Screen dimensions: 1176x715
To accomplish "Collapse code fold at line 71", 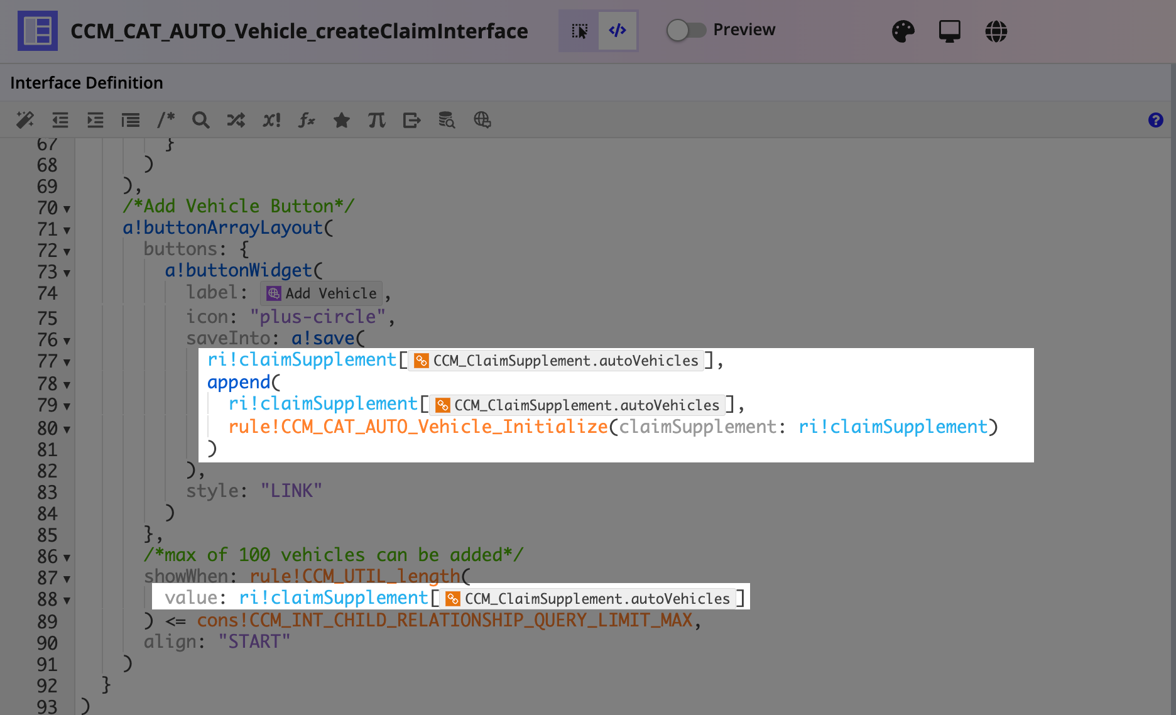I will pyautogui.click(x=67, y=231).
